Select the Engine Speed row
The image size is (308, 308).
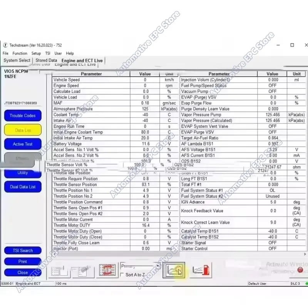115,85
